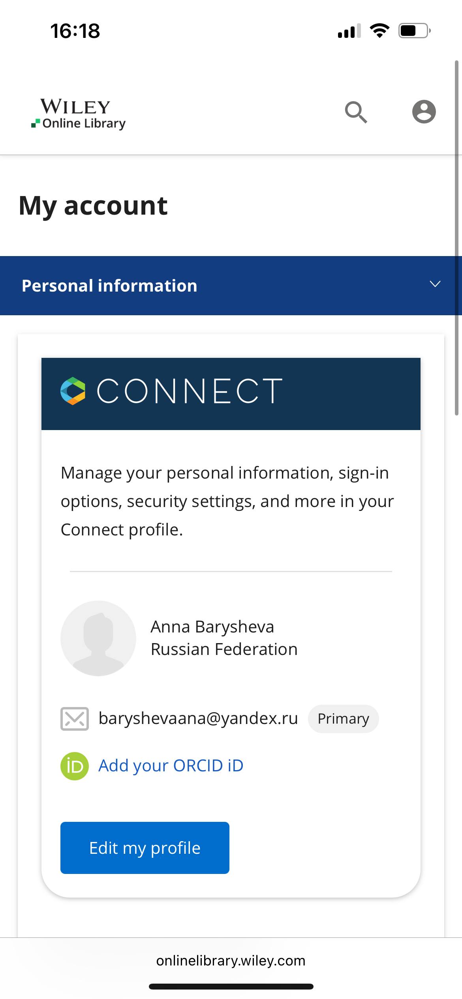
Task: Tap the cellular signal bars icon
Action: tap(349, 30)
